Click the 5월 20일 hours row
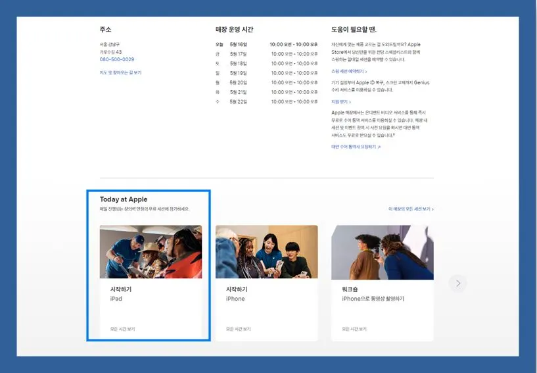The width and height of the screenshot is (537, 373). click(x=266, y=83)
